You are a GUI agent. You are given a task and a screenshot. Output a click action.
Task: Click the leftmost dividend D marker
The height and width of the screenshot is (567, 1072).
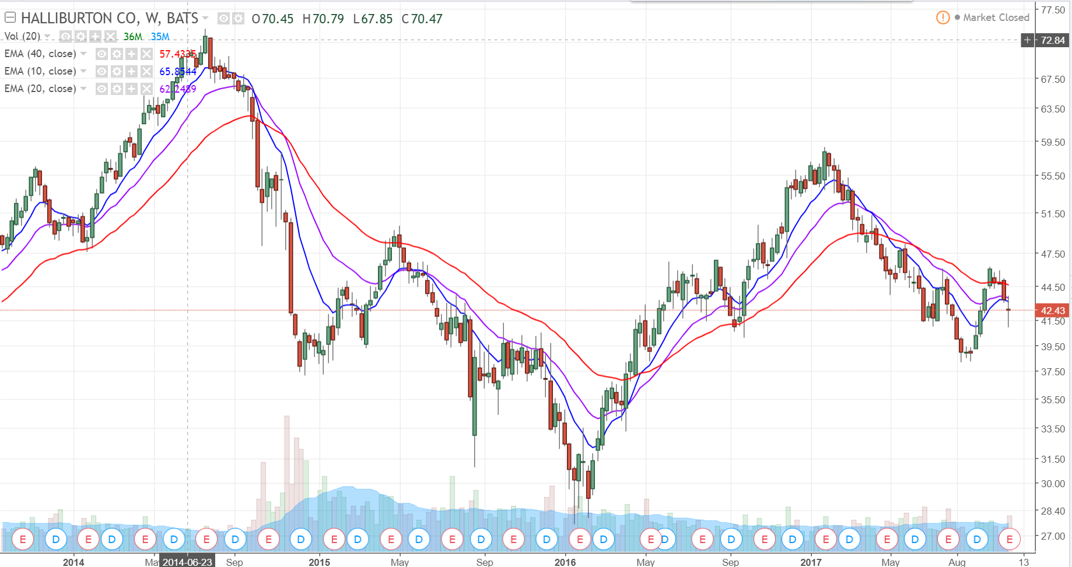click(x=56, y=540)
